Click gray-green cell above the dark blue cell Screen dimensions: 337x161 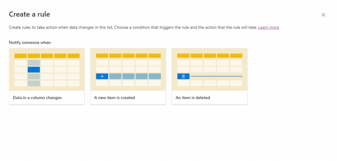(34, 63)
